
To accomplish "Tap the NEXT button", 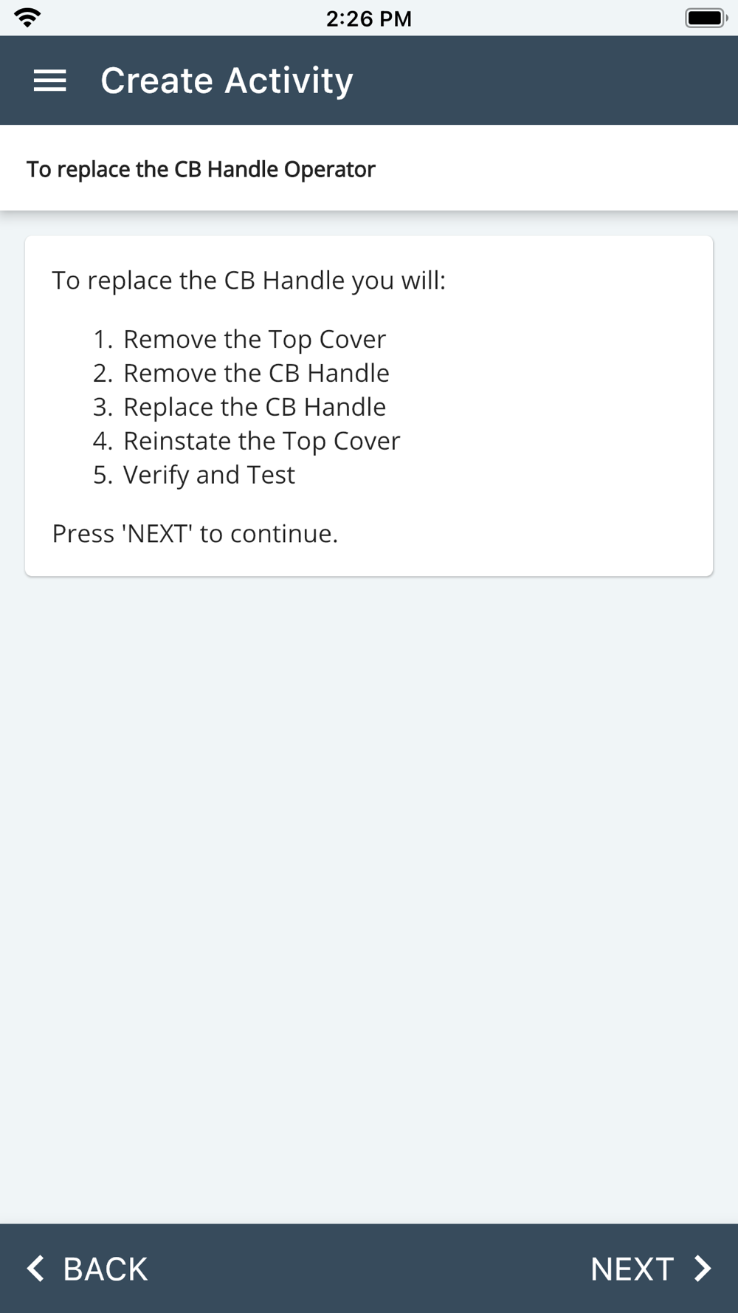I will point(651,1269).
